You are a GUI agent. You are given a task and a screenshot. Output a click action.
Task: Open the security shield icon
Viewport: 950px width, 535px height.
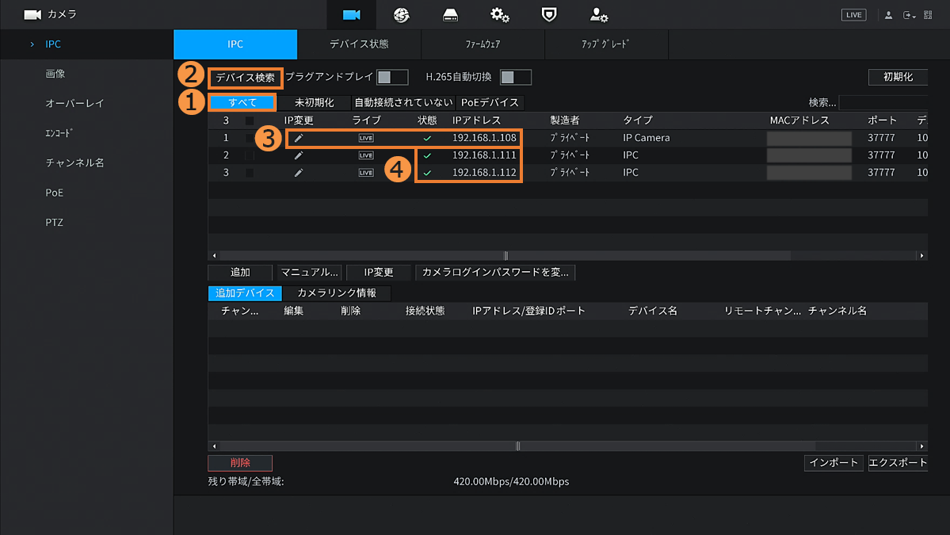point(548,15)
